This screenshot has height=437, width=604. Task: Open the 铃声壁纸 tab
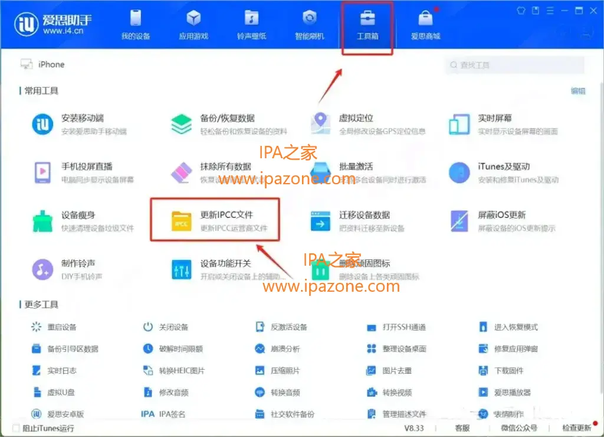251,25
